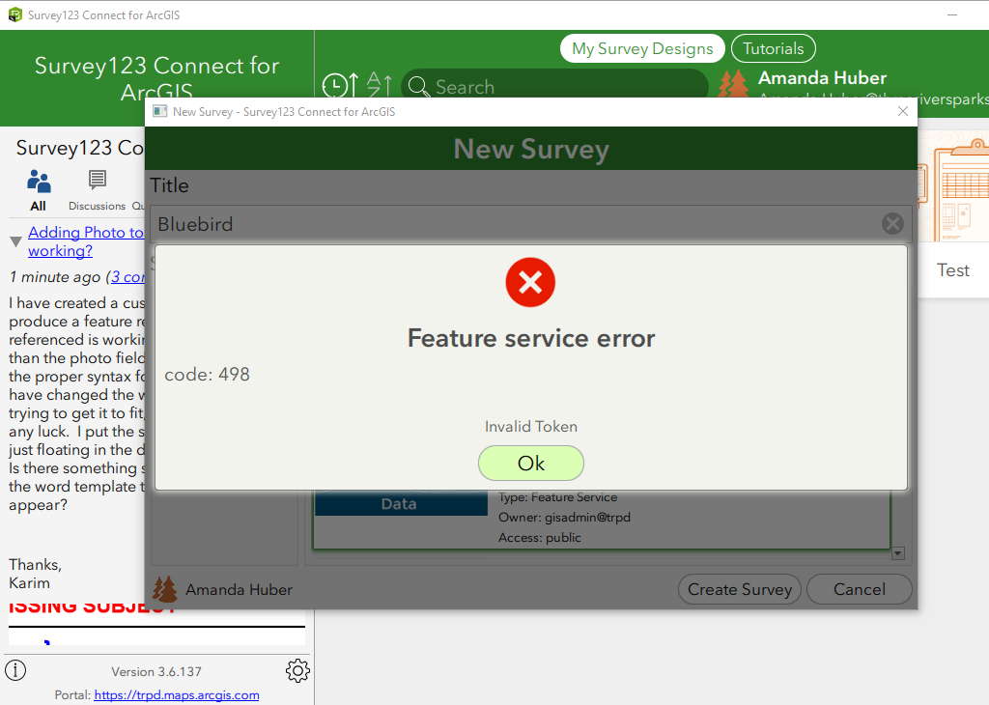The width and height of the screenshot is (989, 705).
Task: Click 'Access: public' text
Action: coord(539,537)
